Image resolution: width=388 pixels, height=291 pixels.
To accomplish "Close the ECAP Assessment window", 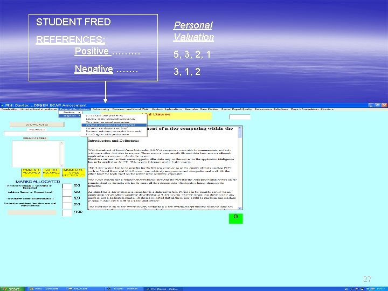I will [x=384, y=105].
